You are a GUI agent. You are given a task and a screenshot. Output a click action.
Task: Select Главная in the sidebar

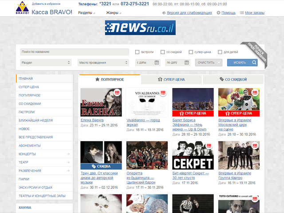44,79
